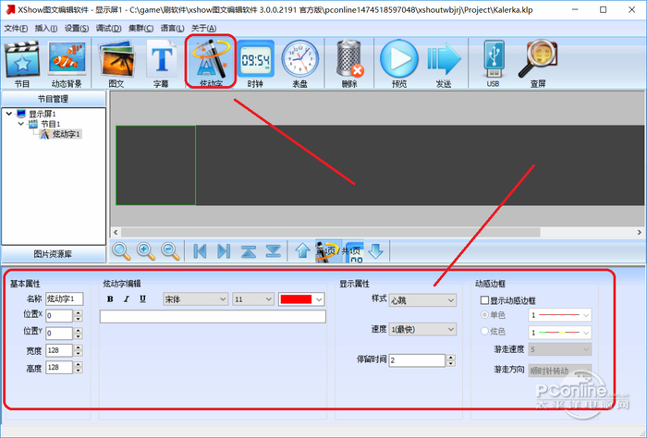The image size is (647, 438).
Task: Open the red text color picker
Action: click(301, 299)
